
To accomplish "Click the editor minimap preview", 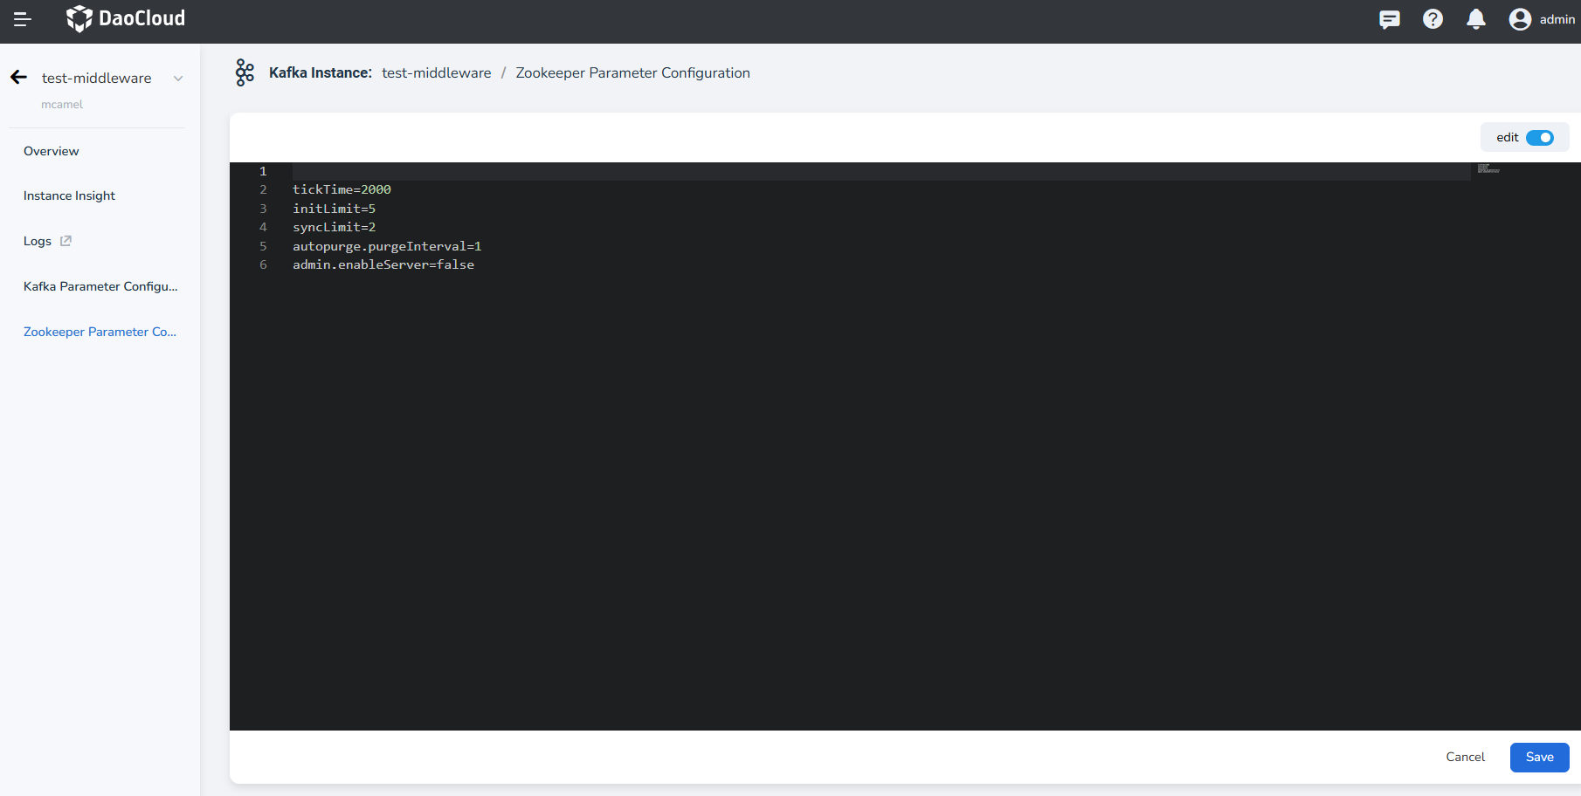I will point(1488,169).
